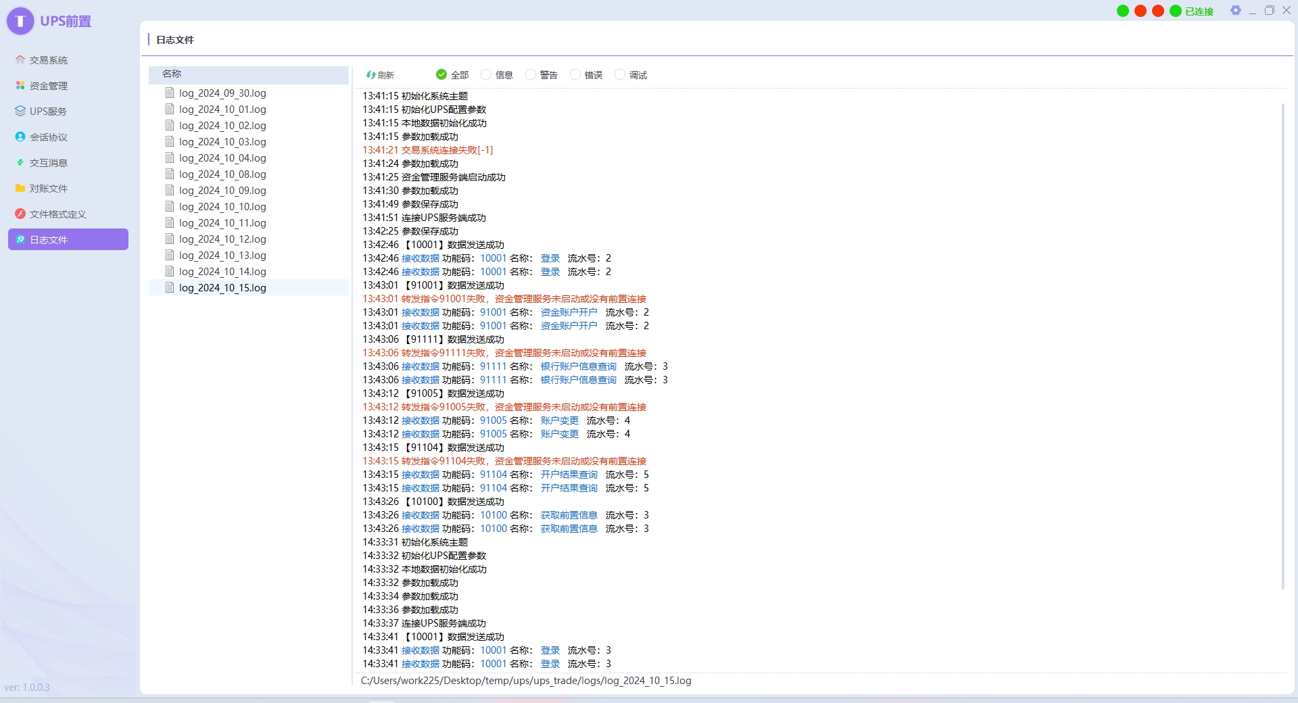The width and height of the screenshot is (1298, 703).
Task: Click the log file path in status bar
Action: [526, 681]
